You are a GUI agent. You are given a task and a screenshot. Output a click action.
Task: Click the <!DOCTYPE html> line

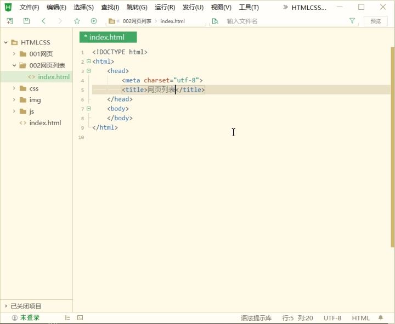pyautogui.click(x=120, y=52)
